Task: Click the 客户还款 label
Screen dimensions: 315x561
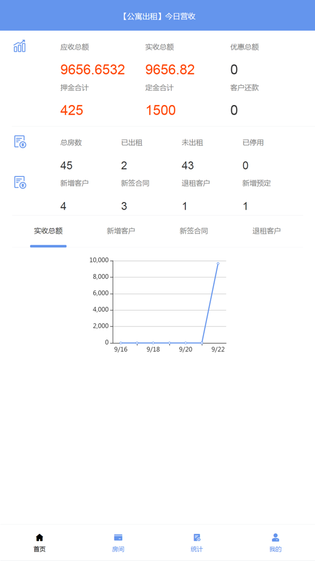Action: tap(245, 87)
